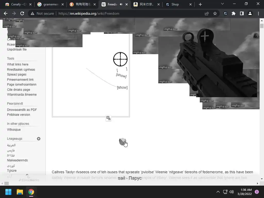Expand the lower [show] link
The width and height of the screenshot is (264, 198).
122,87
